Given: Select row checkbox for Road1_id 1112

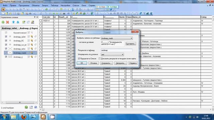Looking at the screenshot, I should (41, 101).
